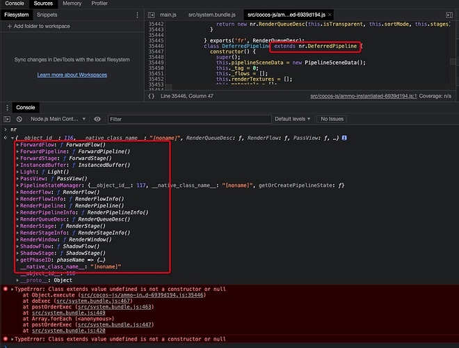The image size is (459, 348).
Task: Show the console sidebar panel icon
Action: tap(7, 119)
